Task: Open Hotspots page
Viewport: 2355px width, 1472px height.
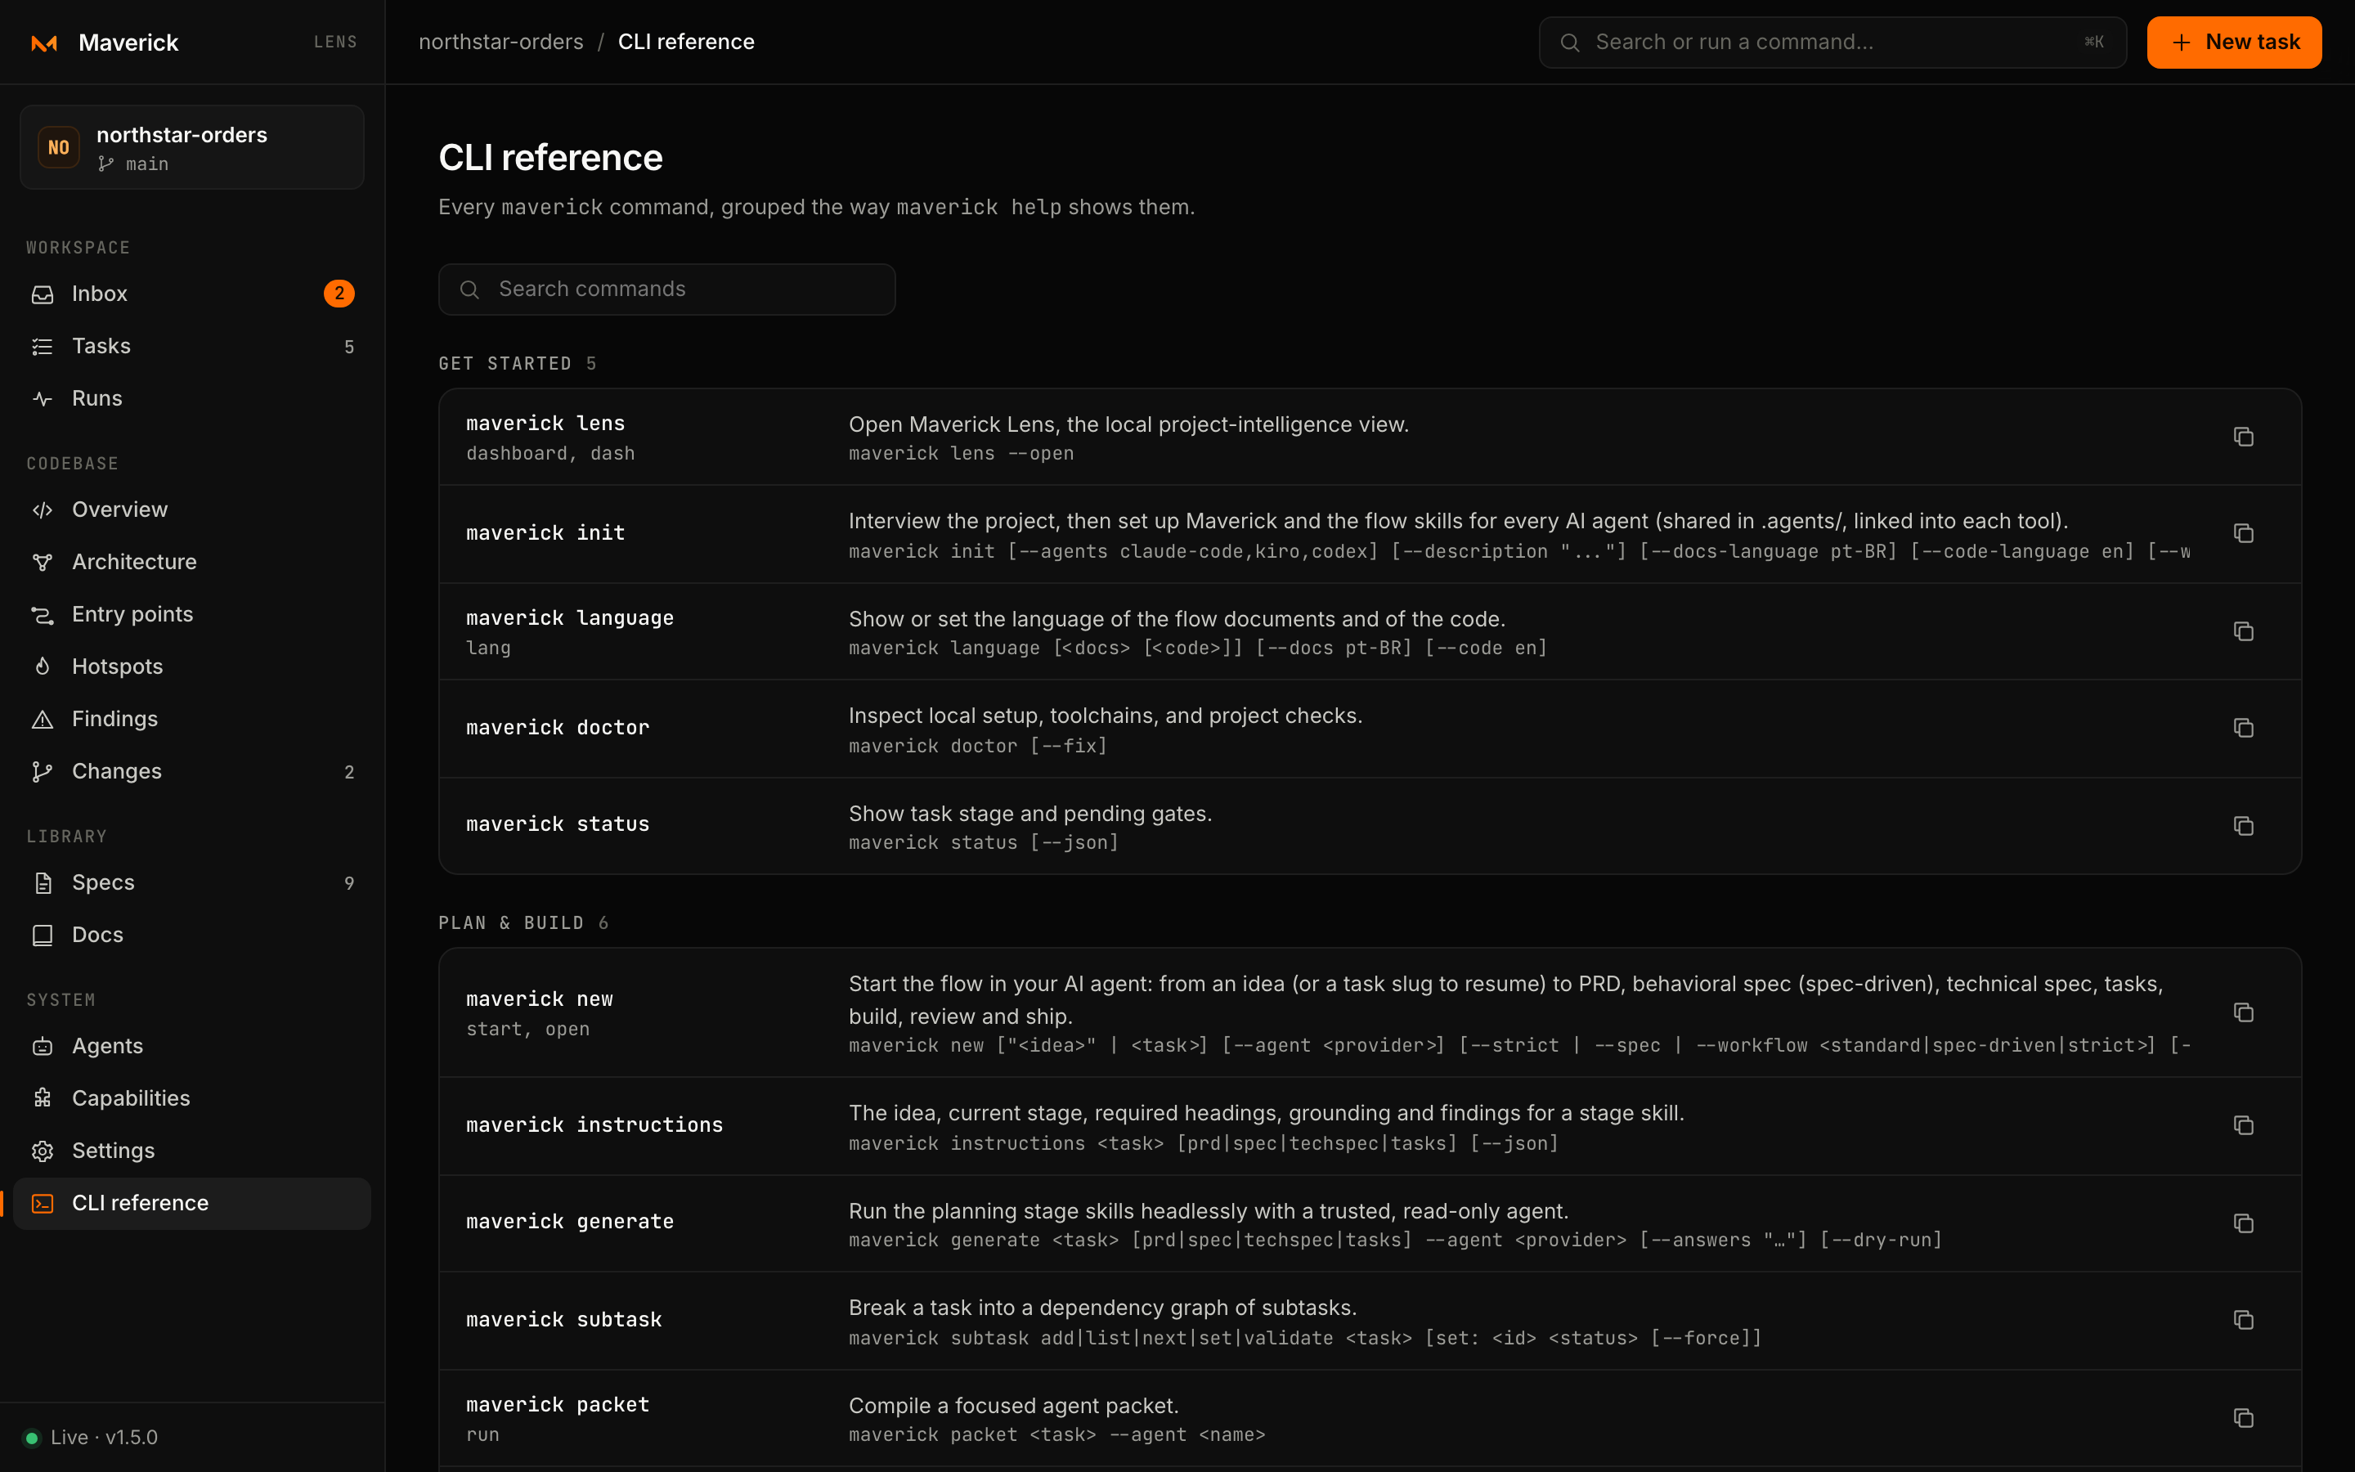Action: pos(191,666)
